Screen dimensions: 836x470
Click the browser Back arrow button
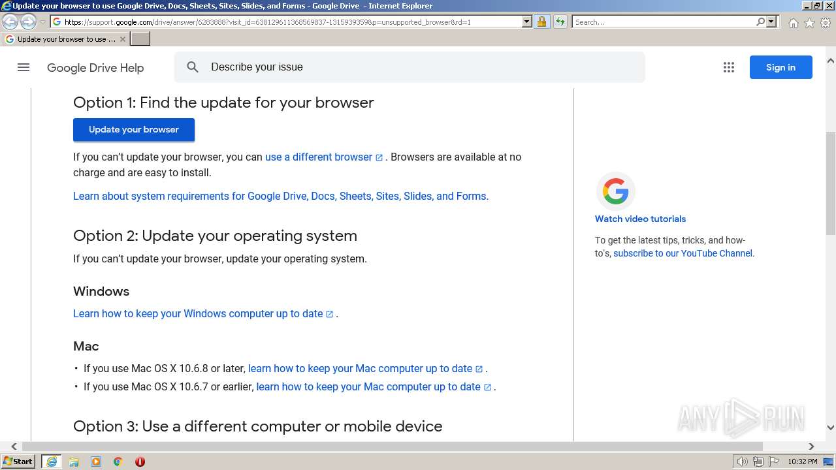[10, 22]
